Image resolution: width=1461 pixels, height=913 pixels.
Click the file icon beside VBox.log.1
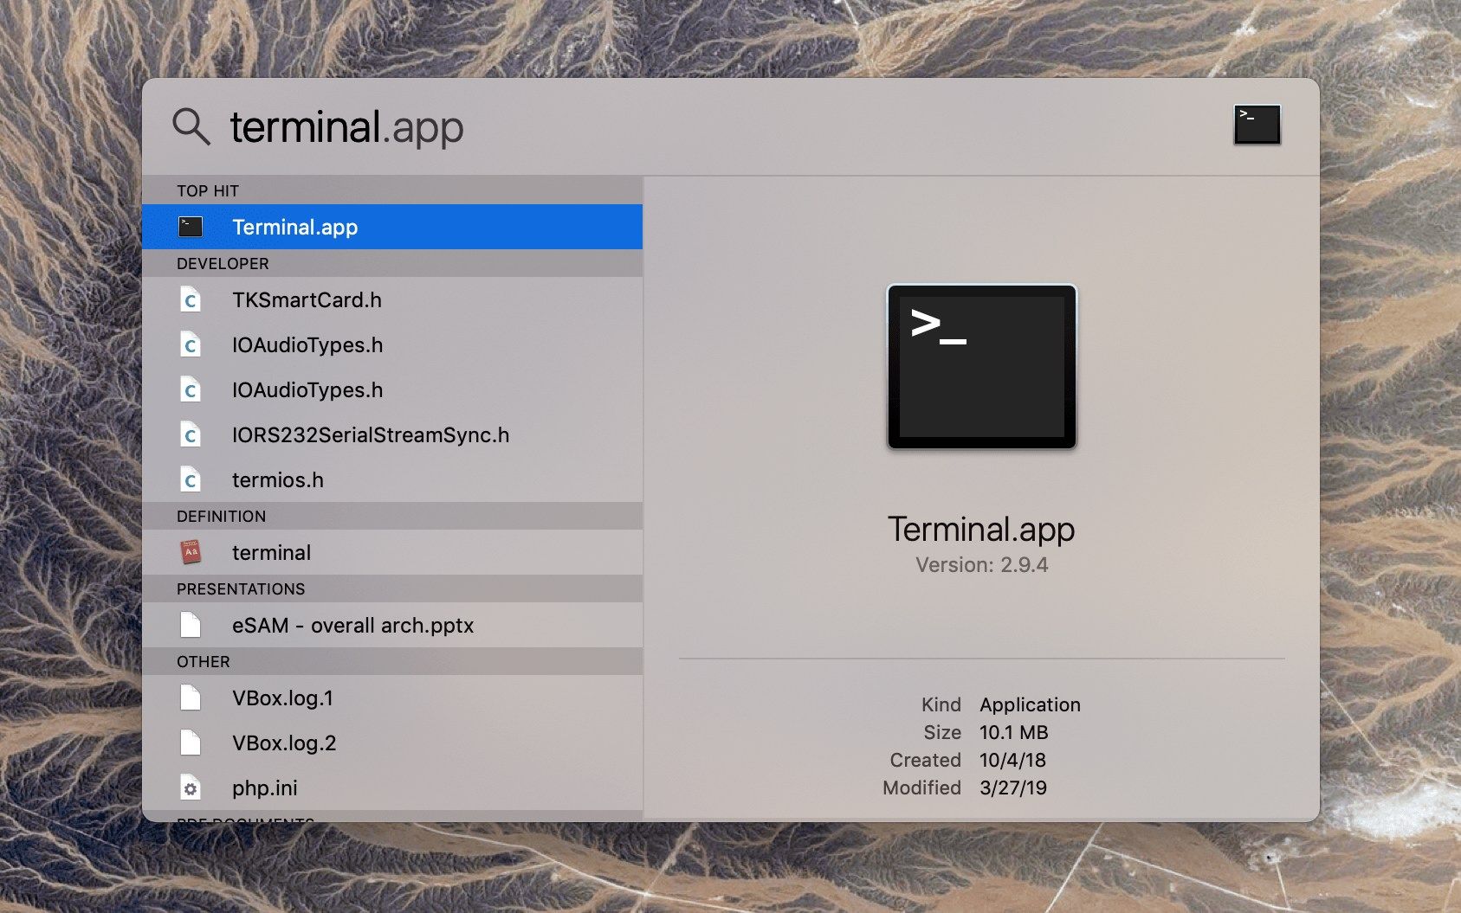pyautogui.click(x=191, y=698)
